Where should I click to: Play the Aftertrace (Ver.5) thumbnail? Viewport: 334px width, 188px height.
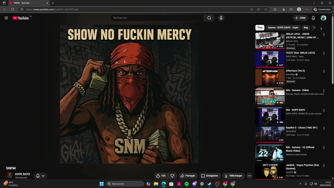point(270,77)
